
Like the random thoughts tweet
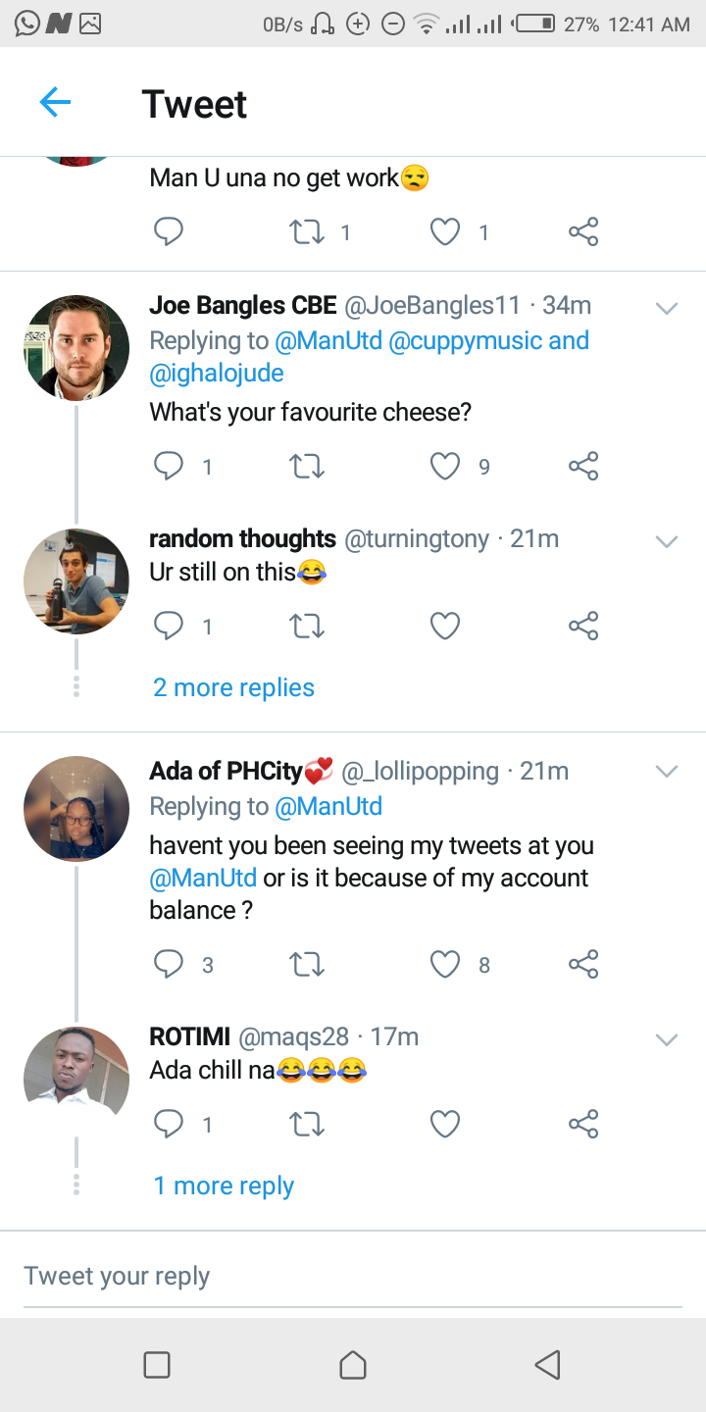point(445,626)
